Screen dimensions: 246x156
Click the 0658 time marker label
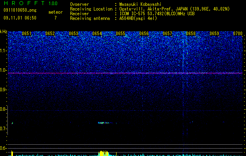[x=191, y=34]
